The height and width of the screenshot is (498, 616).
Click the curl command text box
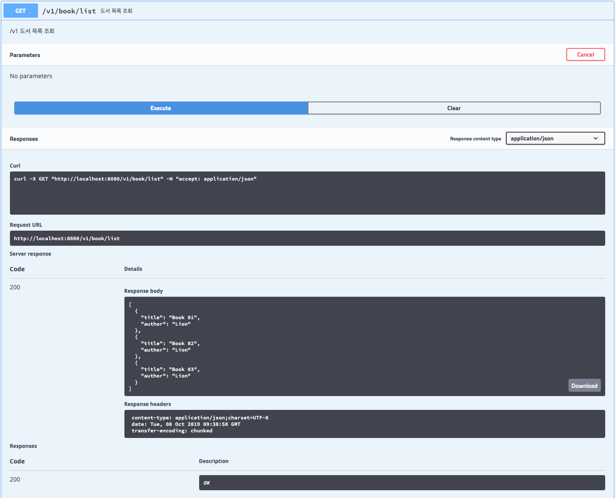(x=307, y=193)
